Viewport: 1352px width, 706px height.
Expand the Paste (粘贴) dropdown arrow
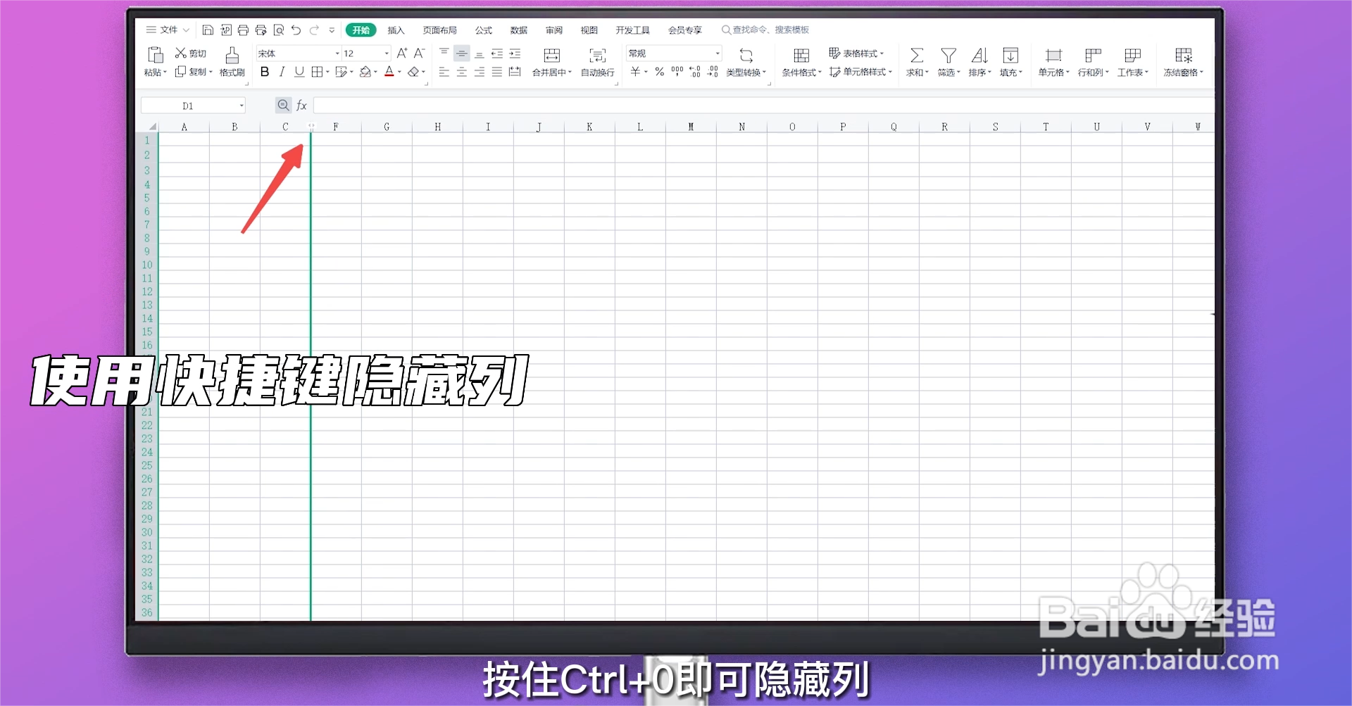pos(165,73)
